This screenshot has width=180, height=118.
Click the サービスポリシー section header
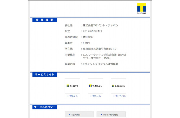click(45, 107)
